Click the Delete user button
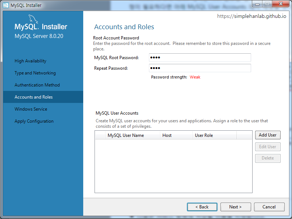Viewport: 292px width, 219px height. 268,158
